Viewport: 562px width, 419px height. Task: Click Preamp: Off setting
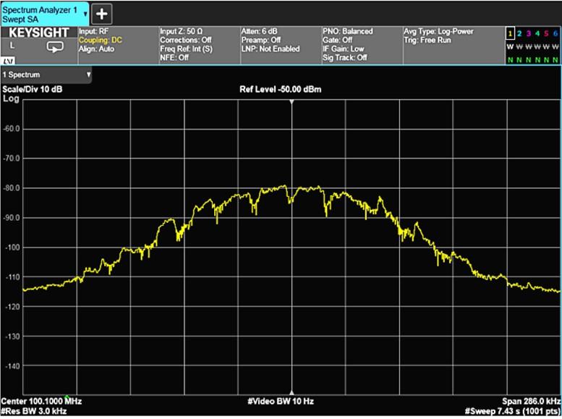(x=260, y=40)
